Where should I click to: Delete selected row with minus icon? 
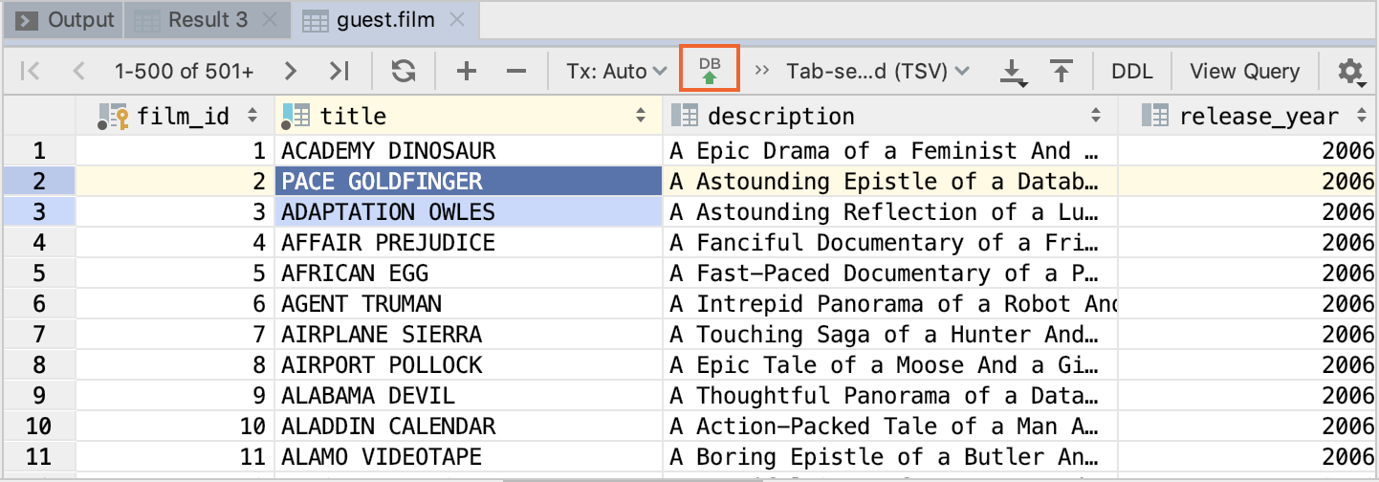515,71
